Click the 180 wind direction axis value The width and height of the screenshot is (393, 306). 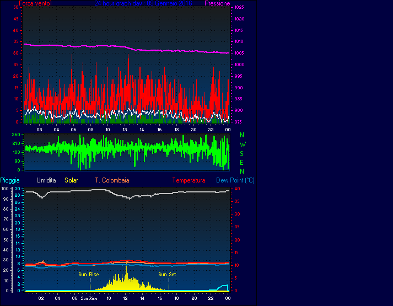(16, 152)
